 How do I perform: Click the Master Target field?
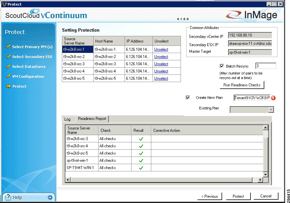click(x=250, y=52)
